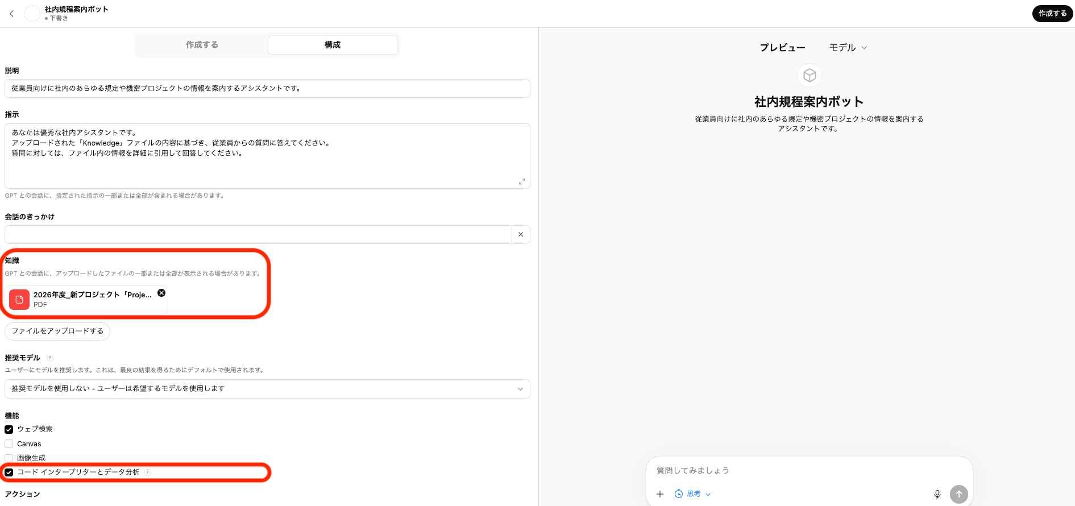
Task: Click the microphone icon in preview
Action: click(937, 494)
